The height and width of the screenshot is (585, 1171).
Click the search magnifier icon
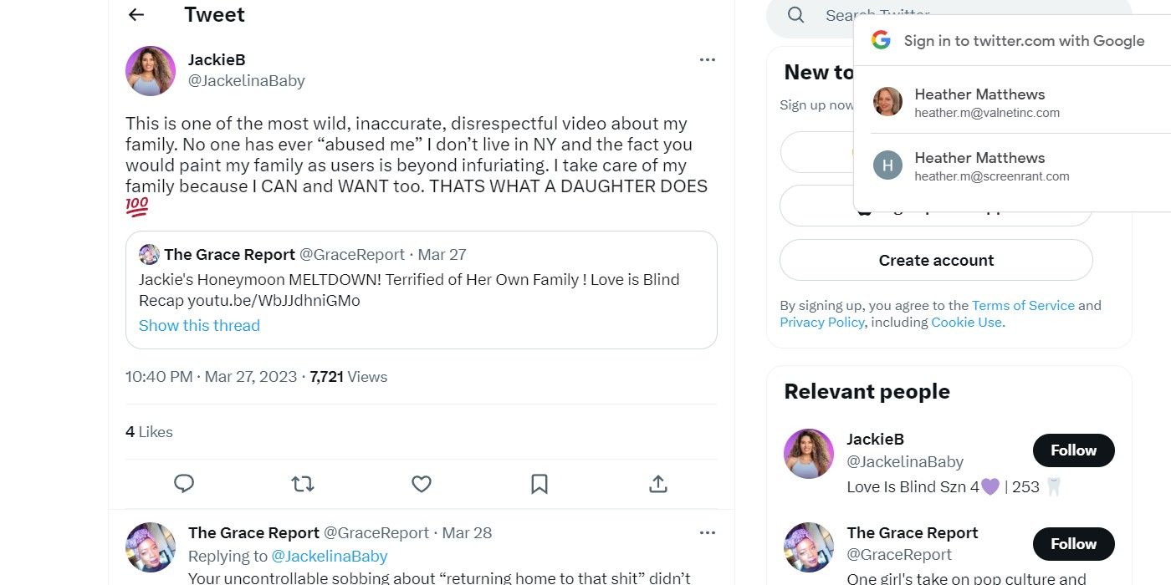point(796,16)
